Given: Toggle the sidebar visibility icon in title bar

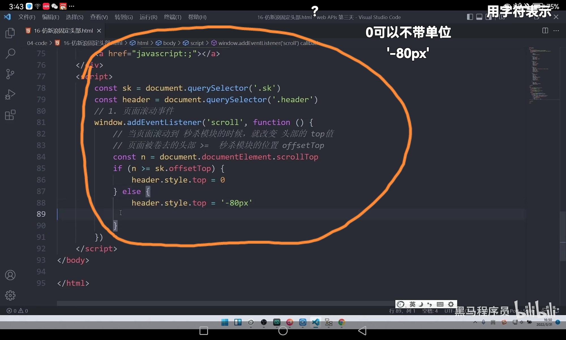Looking at the screenshot, I should tap(469, 17).
